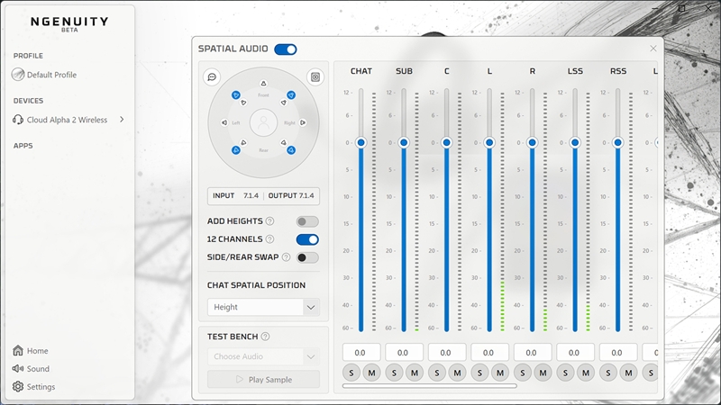Turn off the Spatial Audio switch
Viewport: 721px width, 405px height.
tap(286, 49)
